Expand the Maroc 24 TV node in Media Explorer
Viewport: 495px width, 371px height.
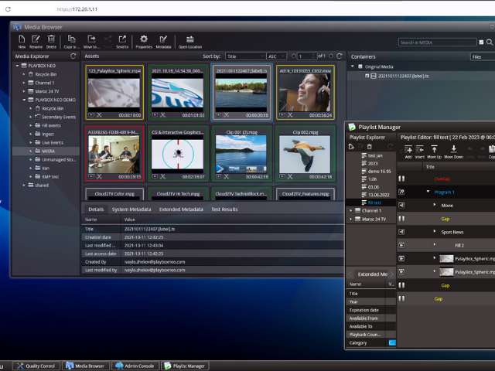point(24,91)
